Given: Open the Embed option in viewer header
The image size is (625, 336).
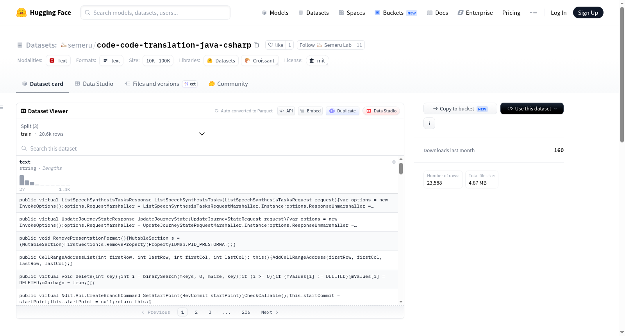Looking at the screenshot, I should [x=310, y=111].
